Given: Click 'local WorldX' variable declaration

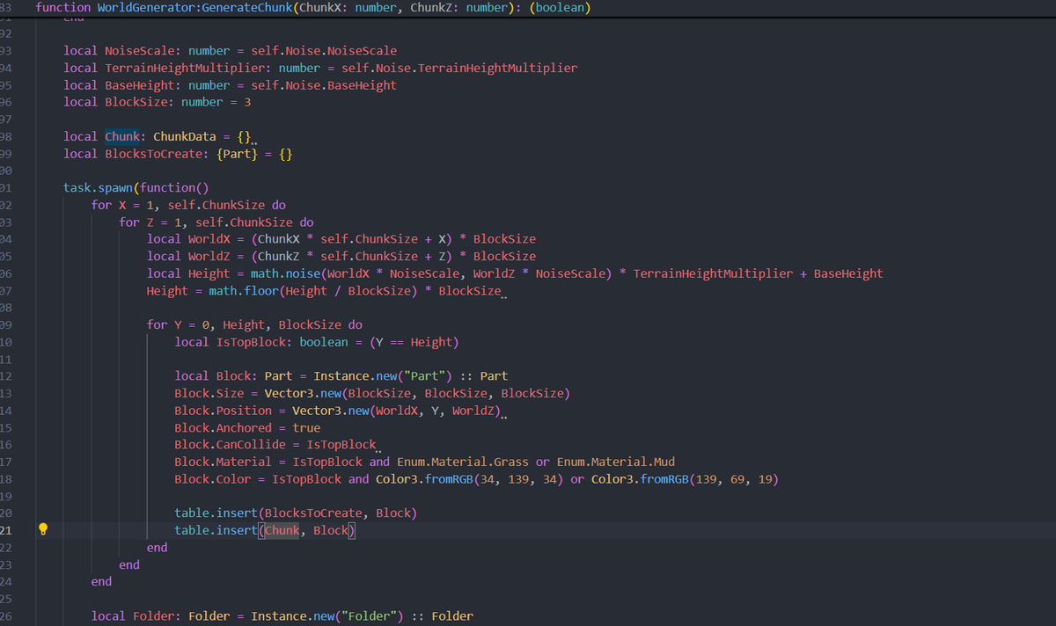Looking at the screenshot, I should [188, 239].
